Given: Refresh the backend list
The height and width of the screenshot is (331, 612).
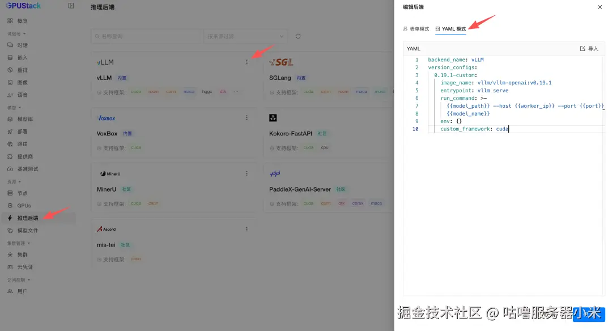Looking at the screenshot, I should pyautogui.click(x=298, y=36).
